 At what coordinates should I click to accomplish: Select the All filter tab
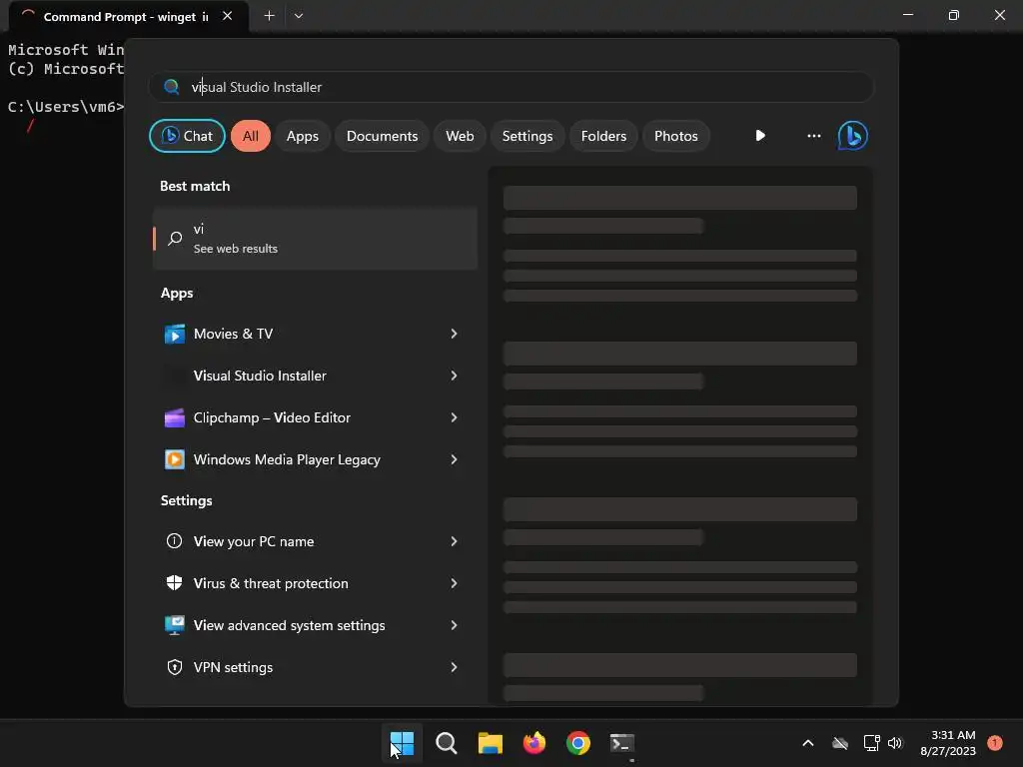[x=251, y=136]
